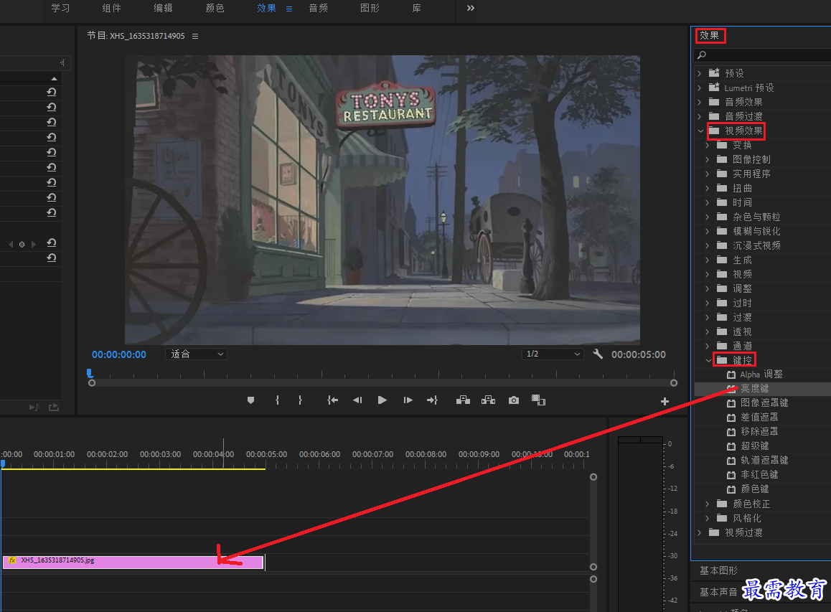This screenshot has width=831, height=612.
Task: Open the 适合 zoom level dropdown
Action: (196, 354)
